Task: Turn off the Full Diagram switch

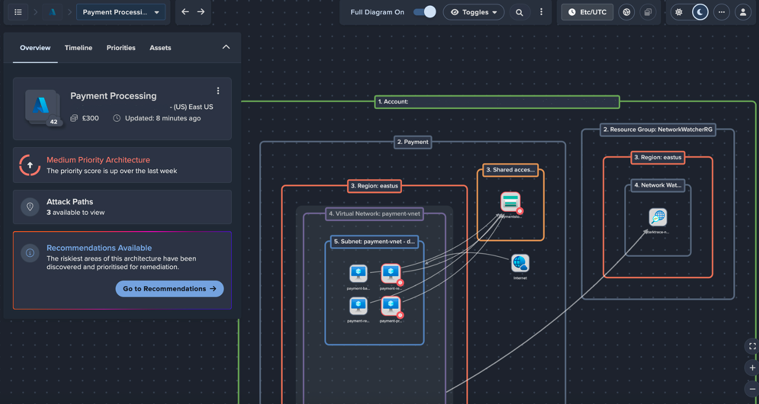Action: pyautogui.click(x=424, y=11)
